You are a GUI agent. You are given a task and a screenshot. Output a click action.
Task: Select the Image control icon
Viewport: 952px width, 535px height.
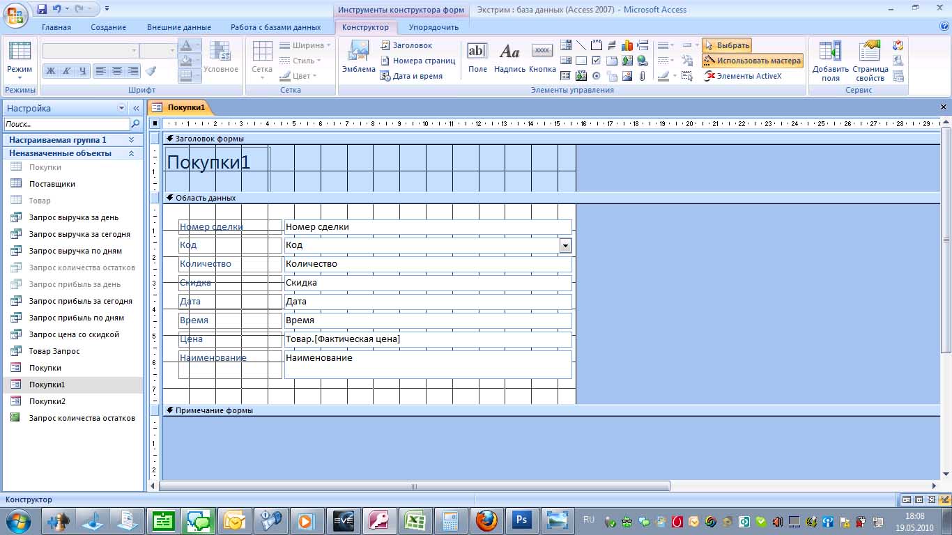(x=627, y=76)
